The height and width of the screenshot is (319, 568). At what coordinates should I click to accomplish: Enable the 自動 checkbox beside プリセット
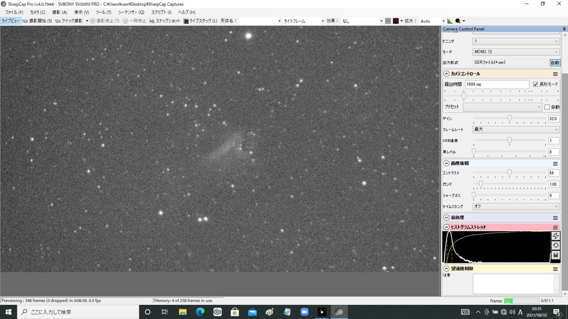tap(547, 107)
